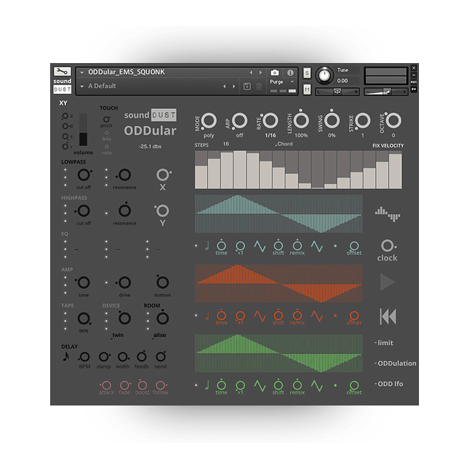Click the teal first LFO waveform shape
This screenshot has height=466, width=466.
click(x=260, y=246)
